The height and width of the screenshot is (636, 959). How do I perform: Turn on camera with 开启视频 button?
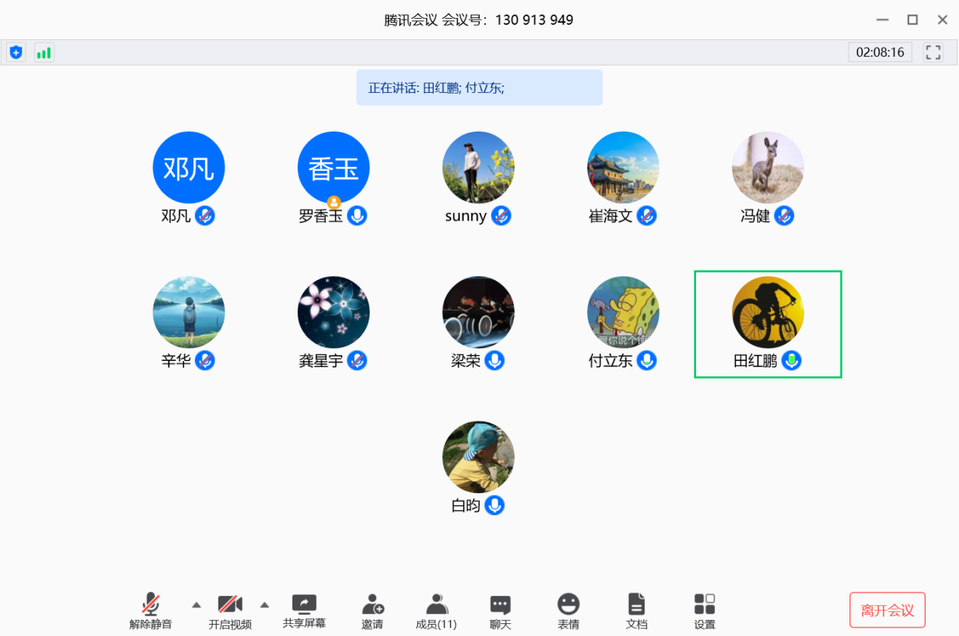click(230, 610)
